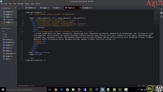Open the Navigate menu
The height and width of the screenshot is (92, 163).
(21, 4)
